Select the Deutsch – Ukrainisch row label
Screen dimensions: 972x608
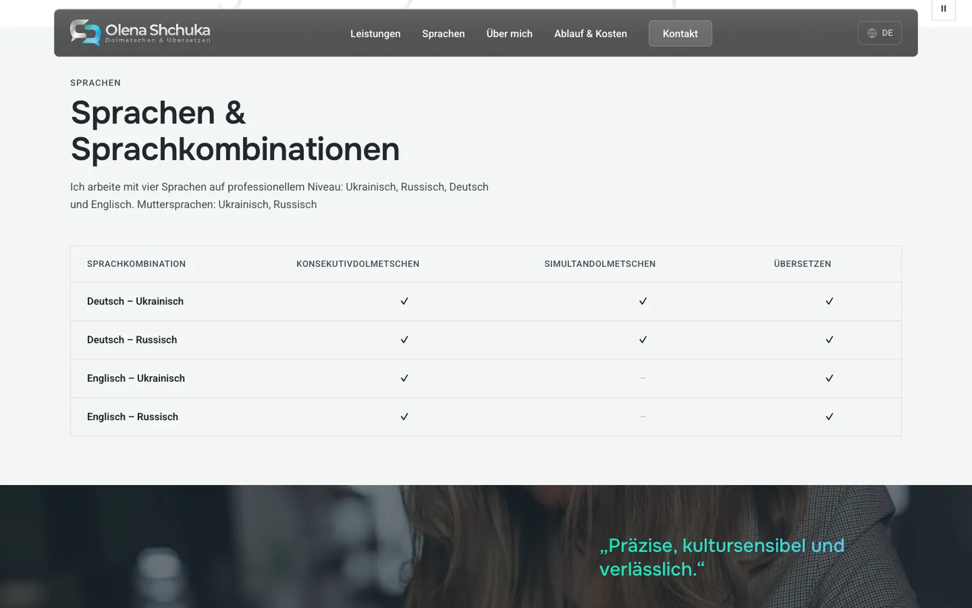[x=135, y=301]
